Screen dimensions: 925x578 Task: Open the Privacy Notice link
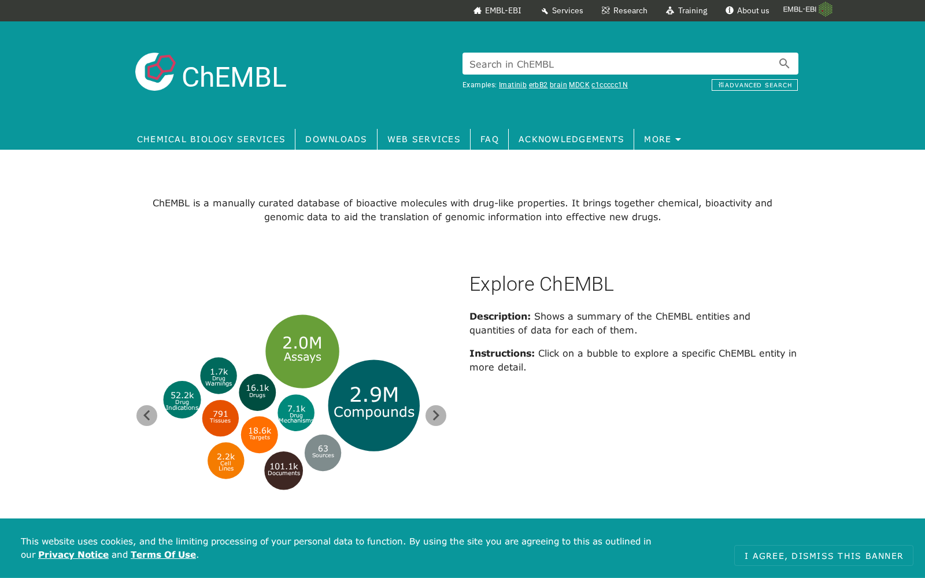pos(73,554)
